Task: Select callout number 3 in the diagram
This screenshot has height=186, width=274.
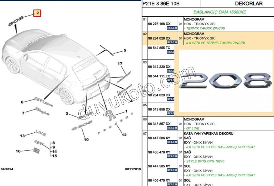Action: tap(67, 113)
